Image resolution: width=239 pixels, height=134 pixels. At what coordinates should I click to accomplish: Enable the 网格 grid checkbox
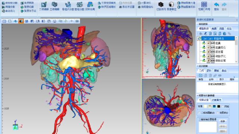point(223,106)
